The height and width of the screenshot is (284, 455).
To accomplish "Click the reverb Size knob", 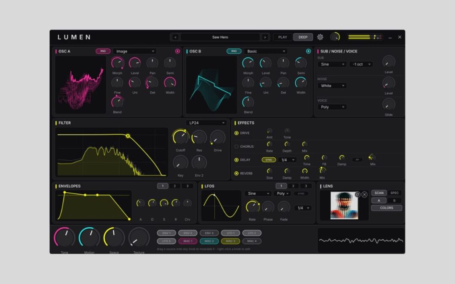I will pyautogui.click(x=269, y=171).
